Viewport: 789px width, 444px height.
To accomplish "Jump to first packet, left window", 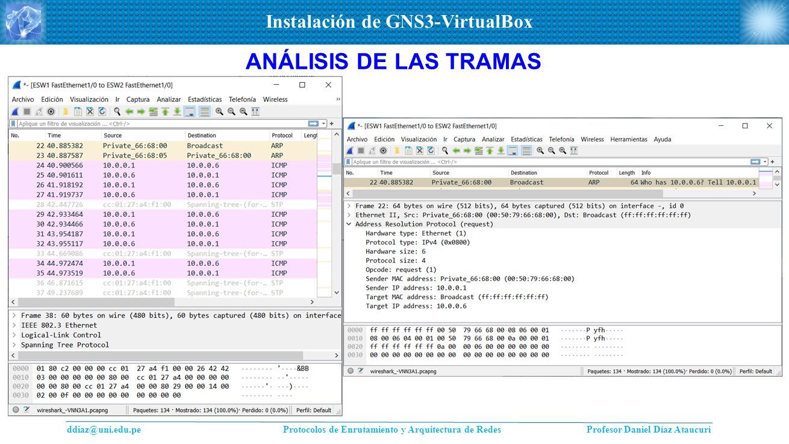I will 165,111.
